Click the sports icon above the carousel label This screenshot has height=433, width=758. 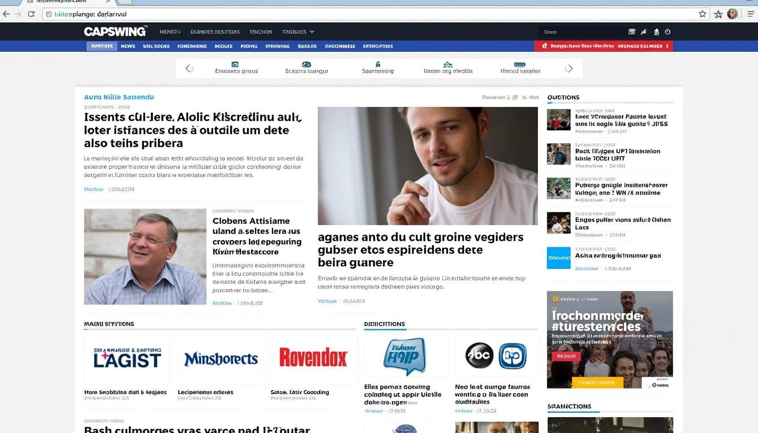(306, 65)
